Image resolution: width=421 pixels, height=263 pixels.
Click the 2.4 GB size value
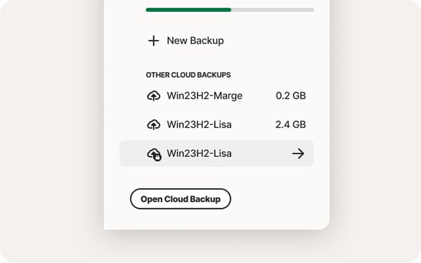[x=290, y=125]
